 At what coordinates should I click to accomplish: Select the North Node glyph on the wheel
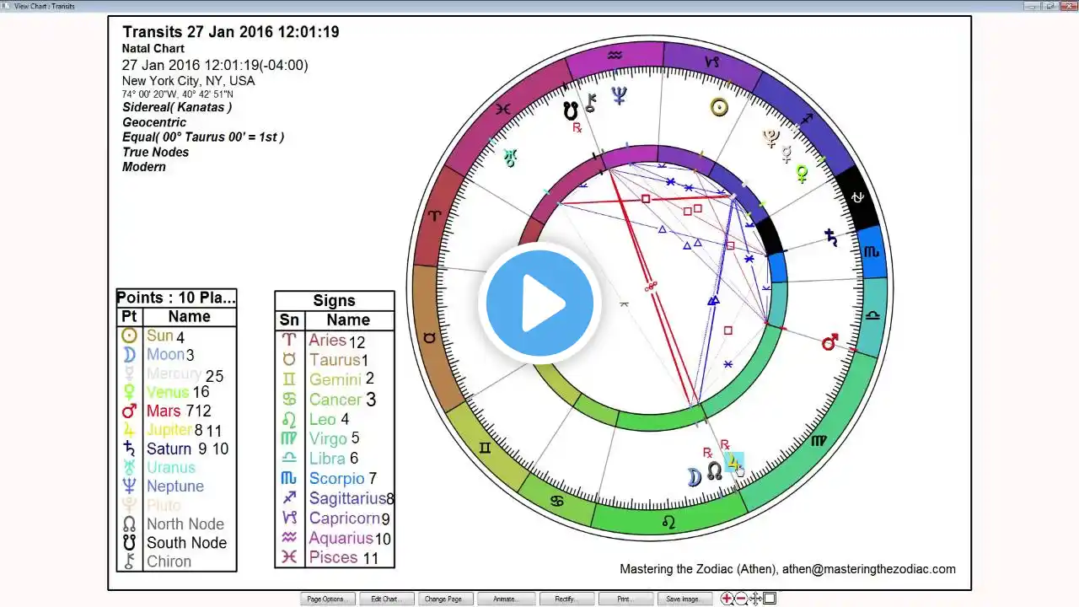714,470
